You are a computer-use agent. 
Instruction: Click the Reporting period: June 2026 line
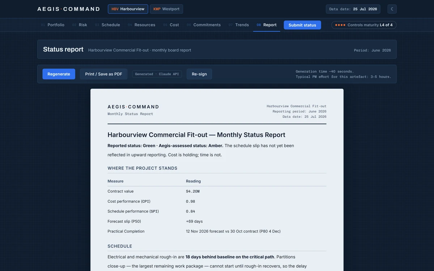click(299, 111)
